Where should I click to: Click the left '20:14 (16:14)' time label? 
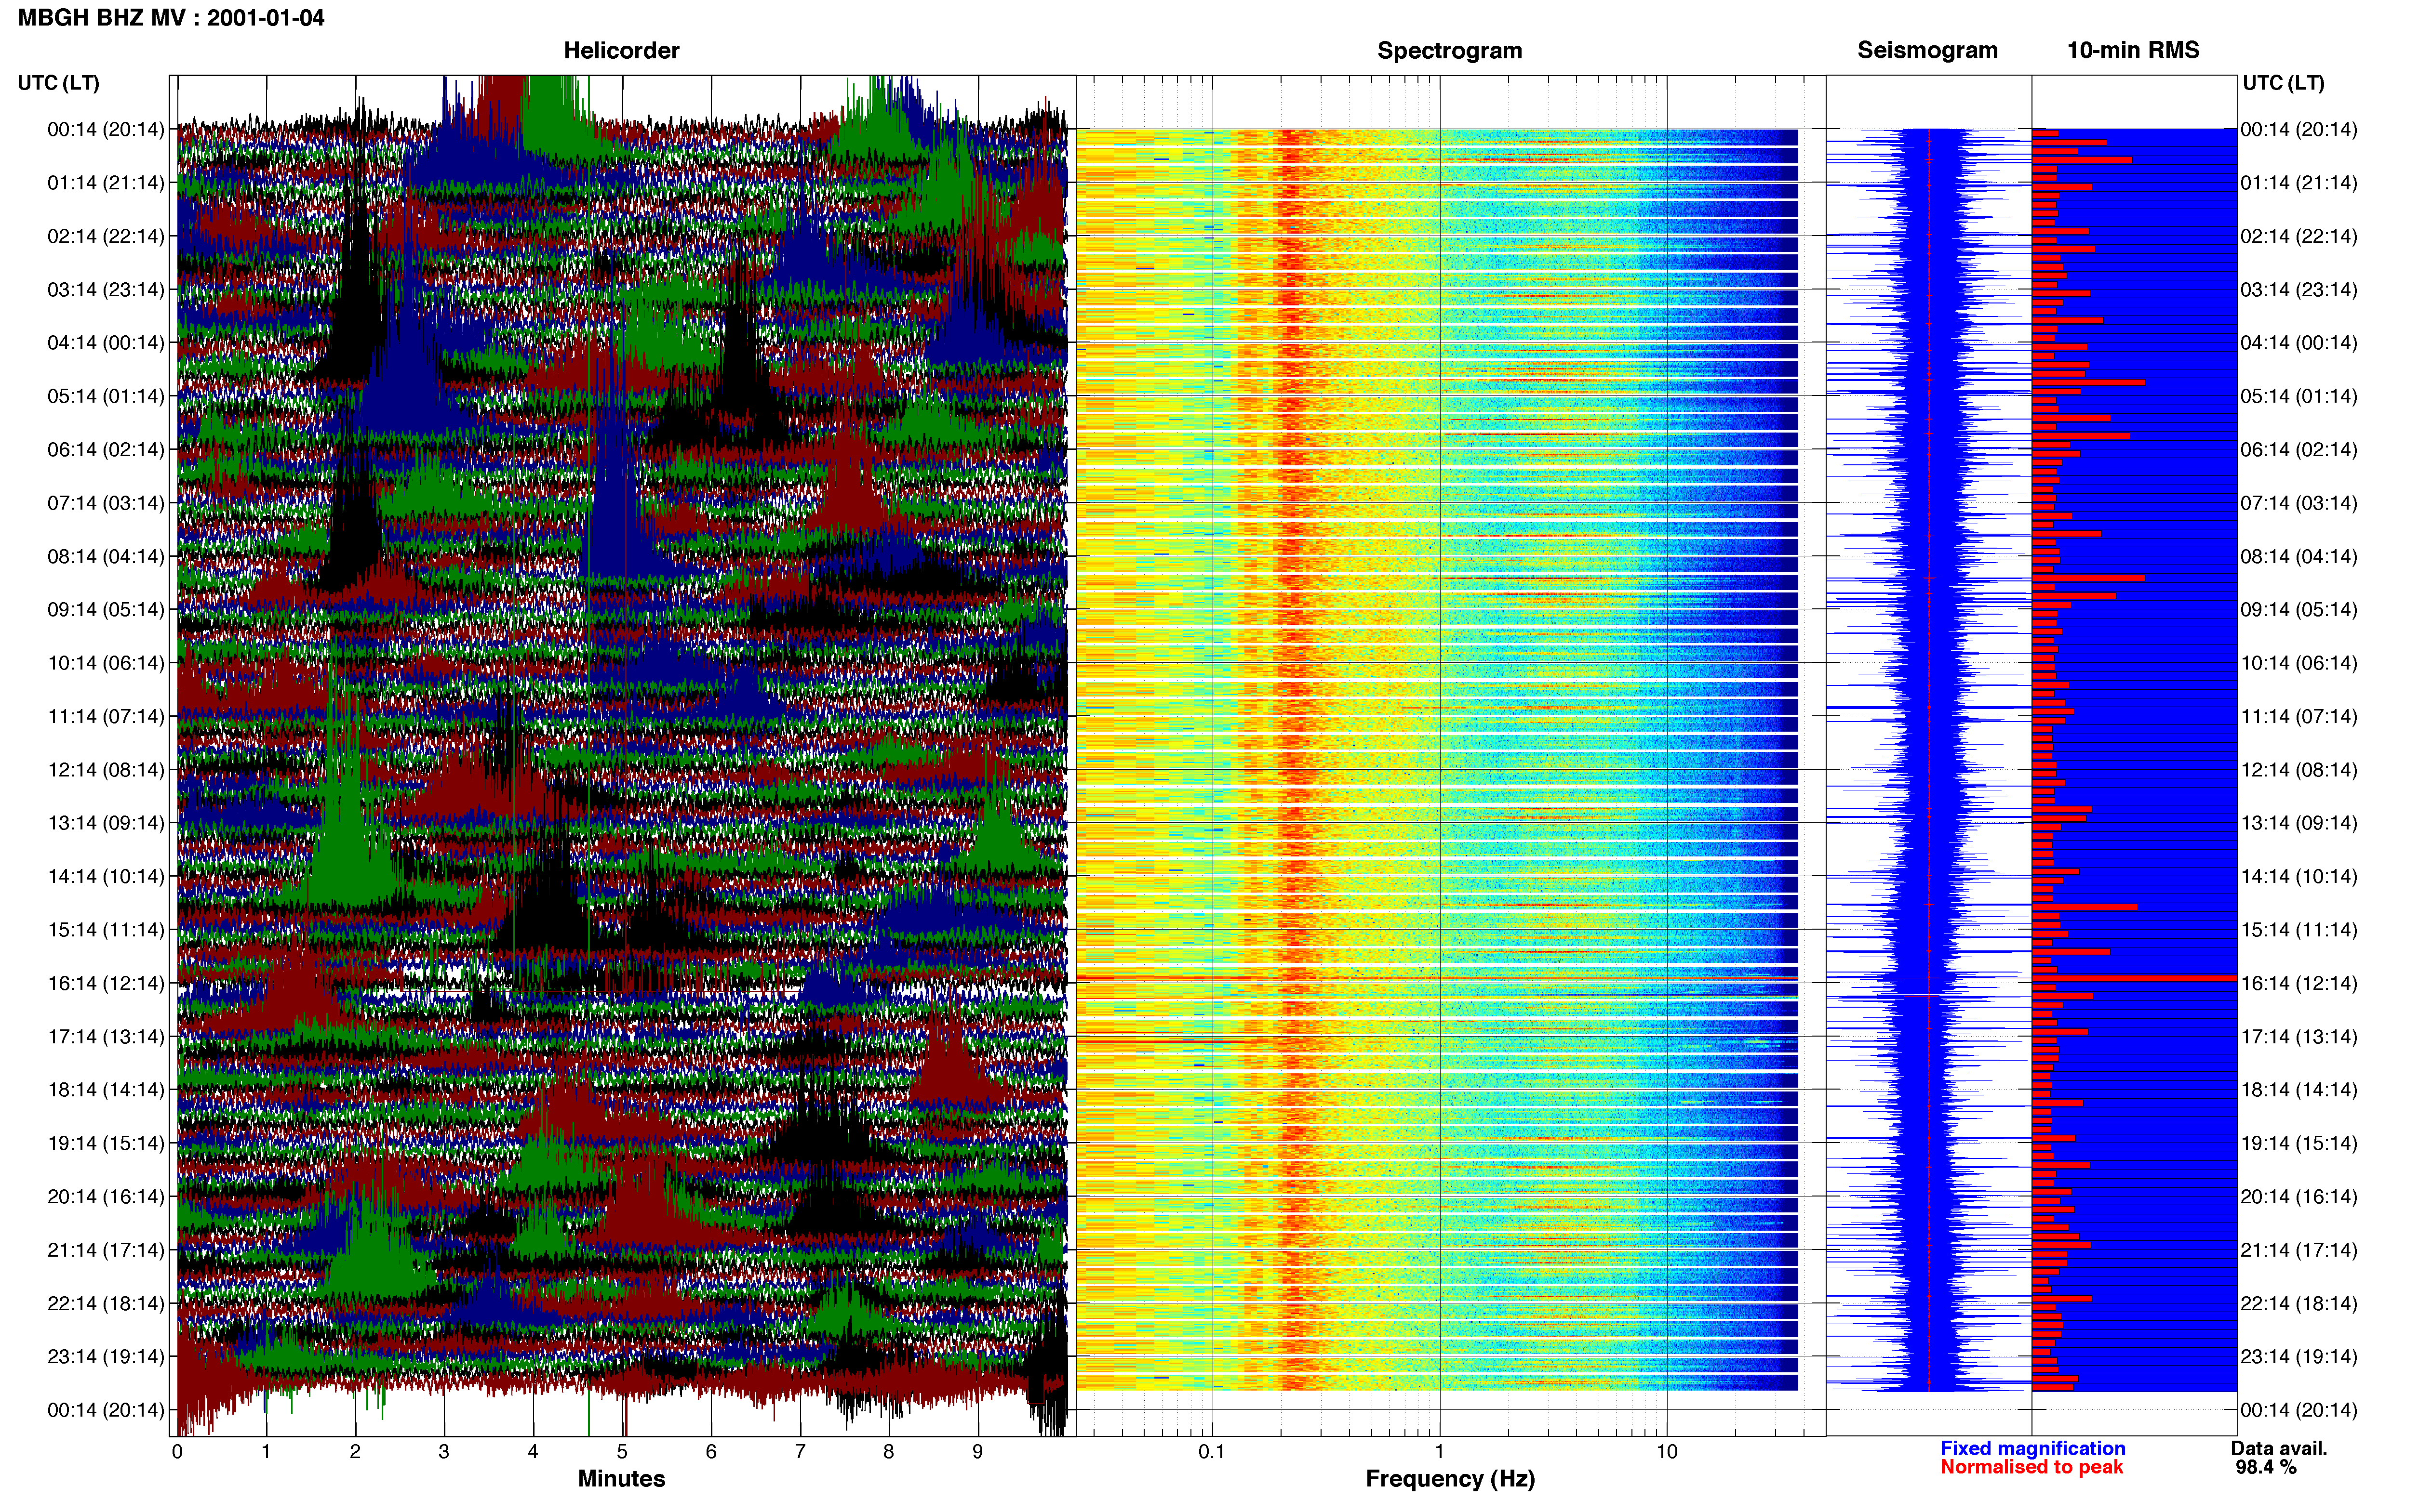pos(106,1197)
